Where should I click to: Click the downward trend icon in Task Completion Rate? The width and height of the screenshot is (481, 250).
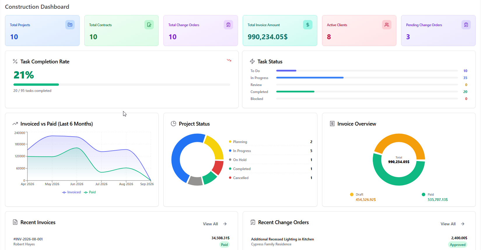click(x=229, y=60)
